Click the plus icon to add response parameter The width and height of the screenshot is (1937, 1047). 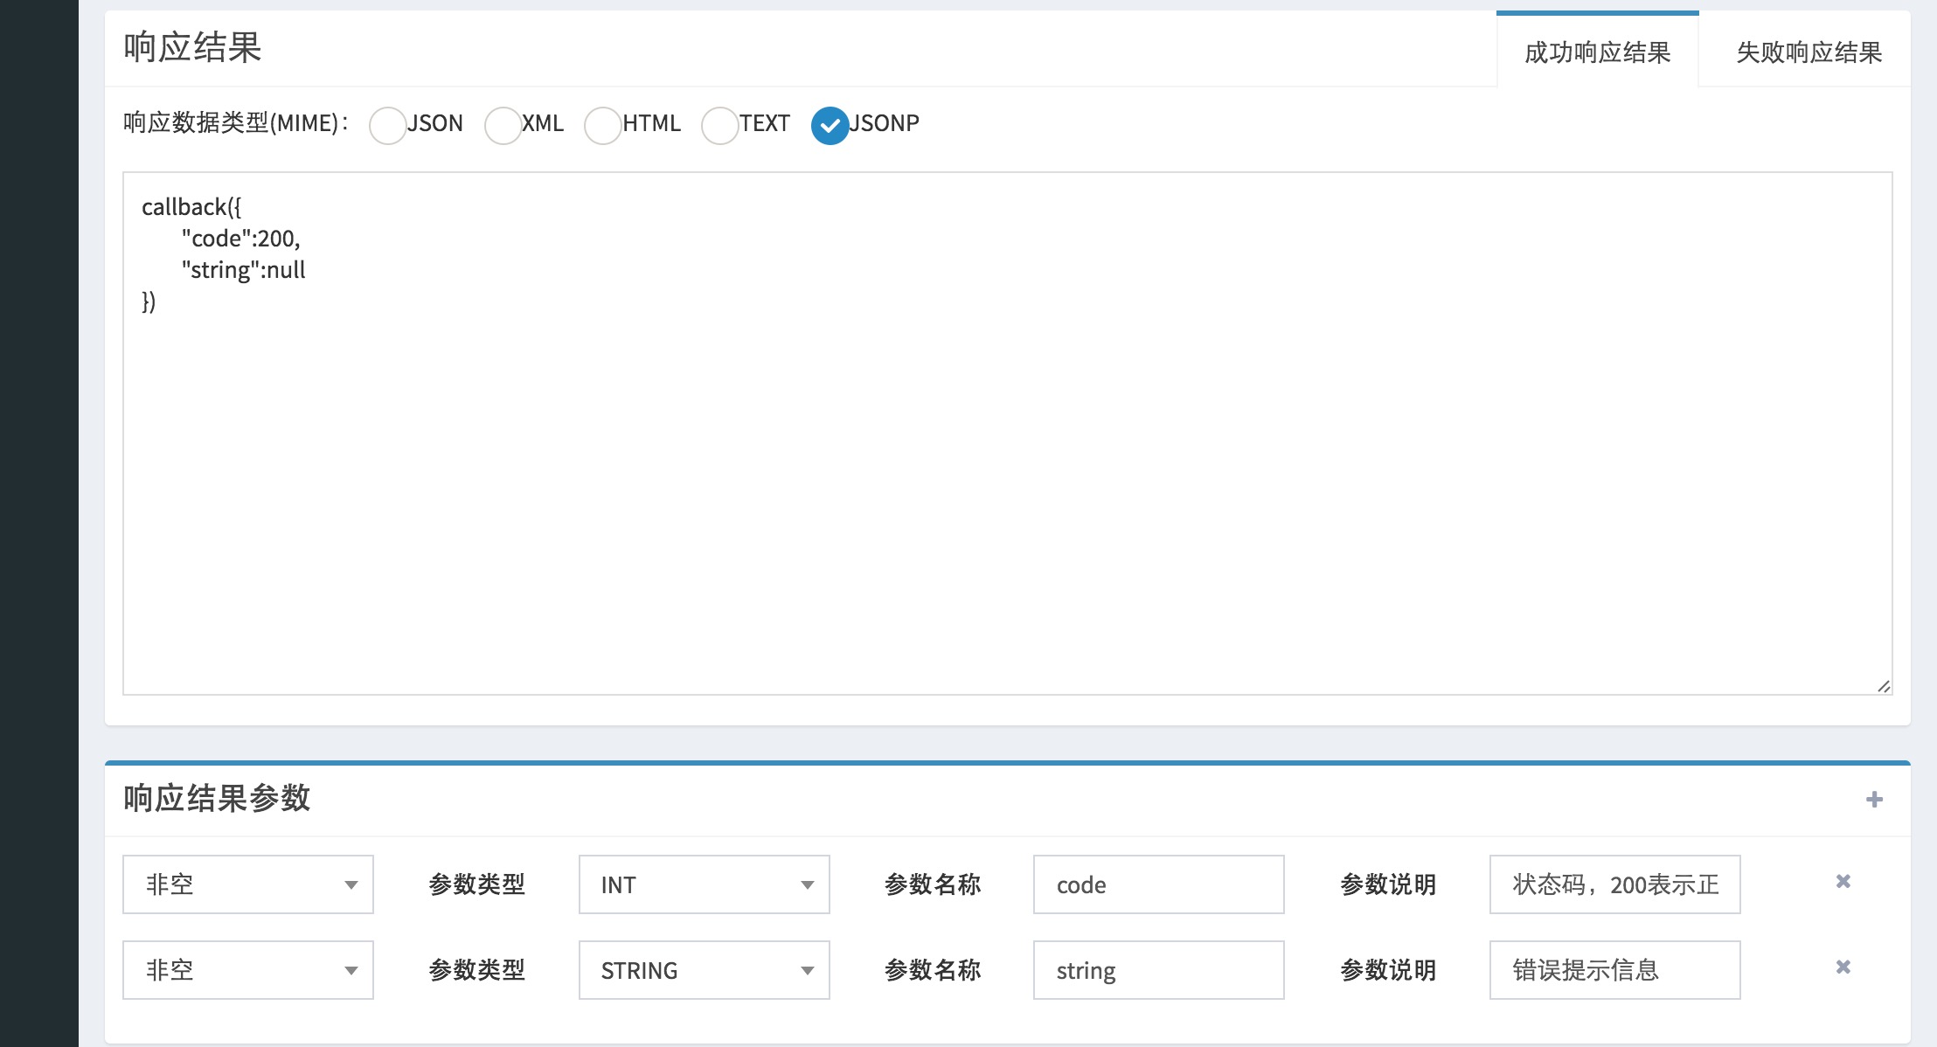click(1874, 799)
